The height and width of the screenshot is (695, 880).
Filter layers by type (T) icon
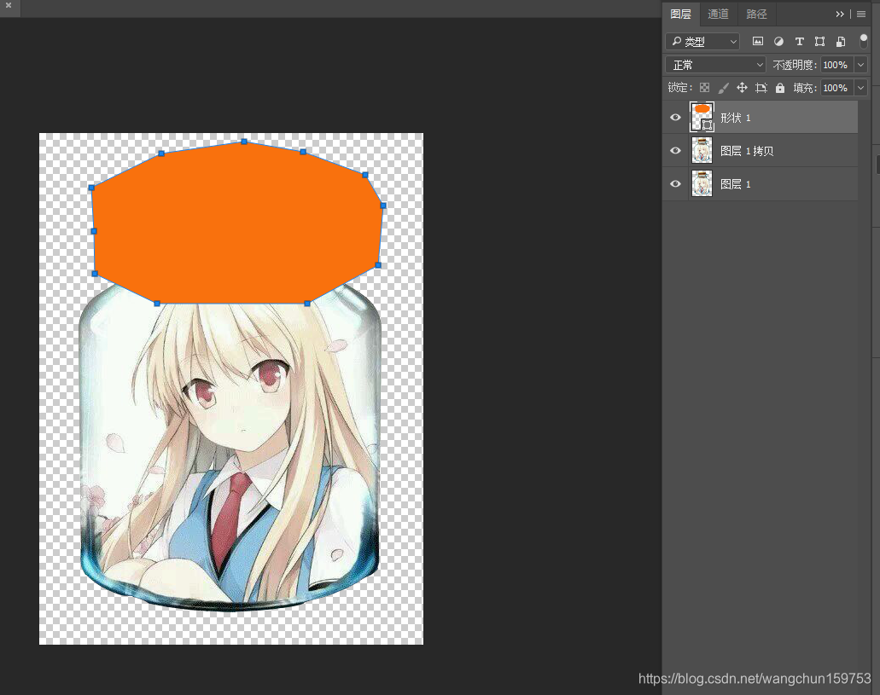click(799, 41)
